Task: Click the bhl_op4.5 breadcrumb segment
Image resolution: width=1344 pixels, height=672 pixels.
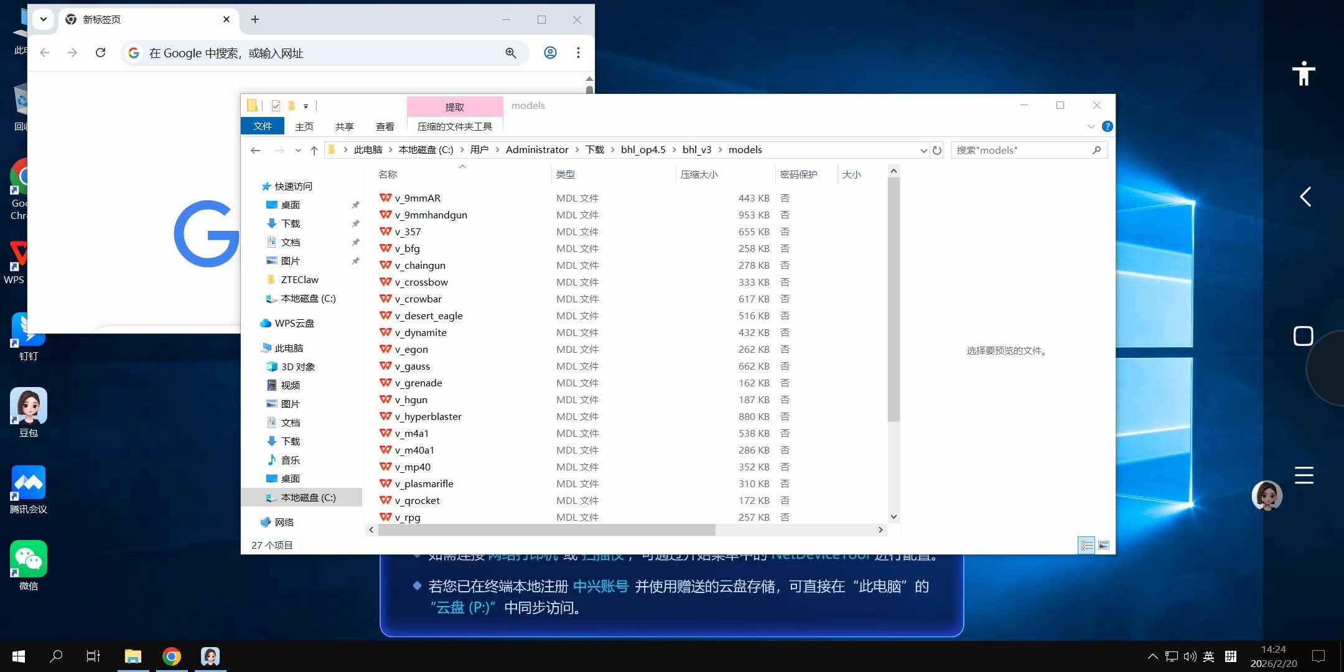Action: click(x=643, y=150)
